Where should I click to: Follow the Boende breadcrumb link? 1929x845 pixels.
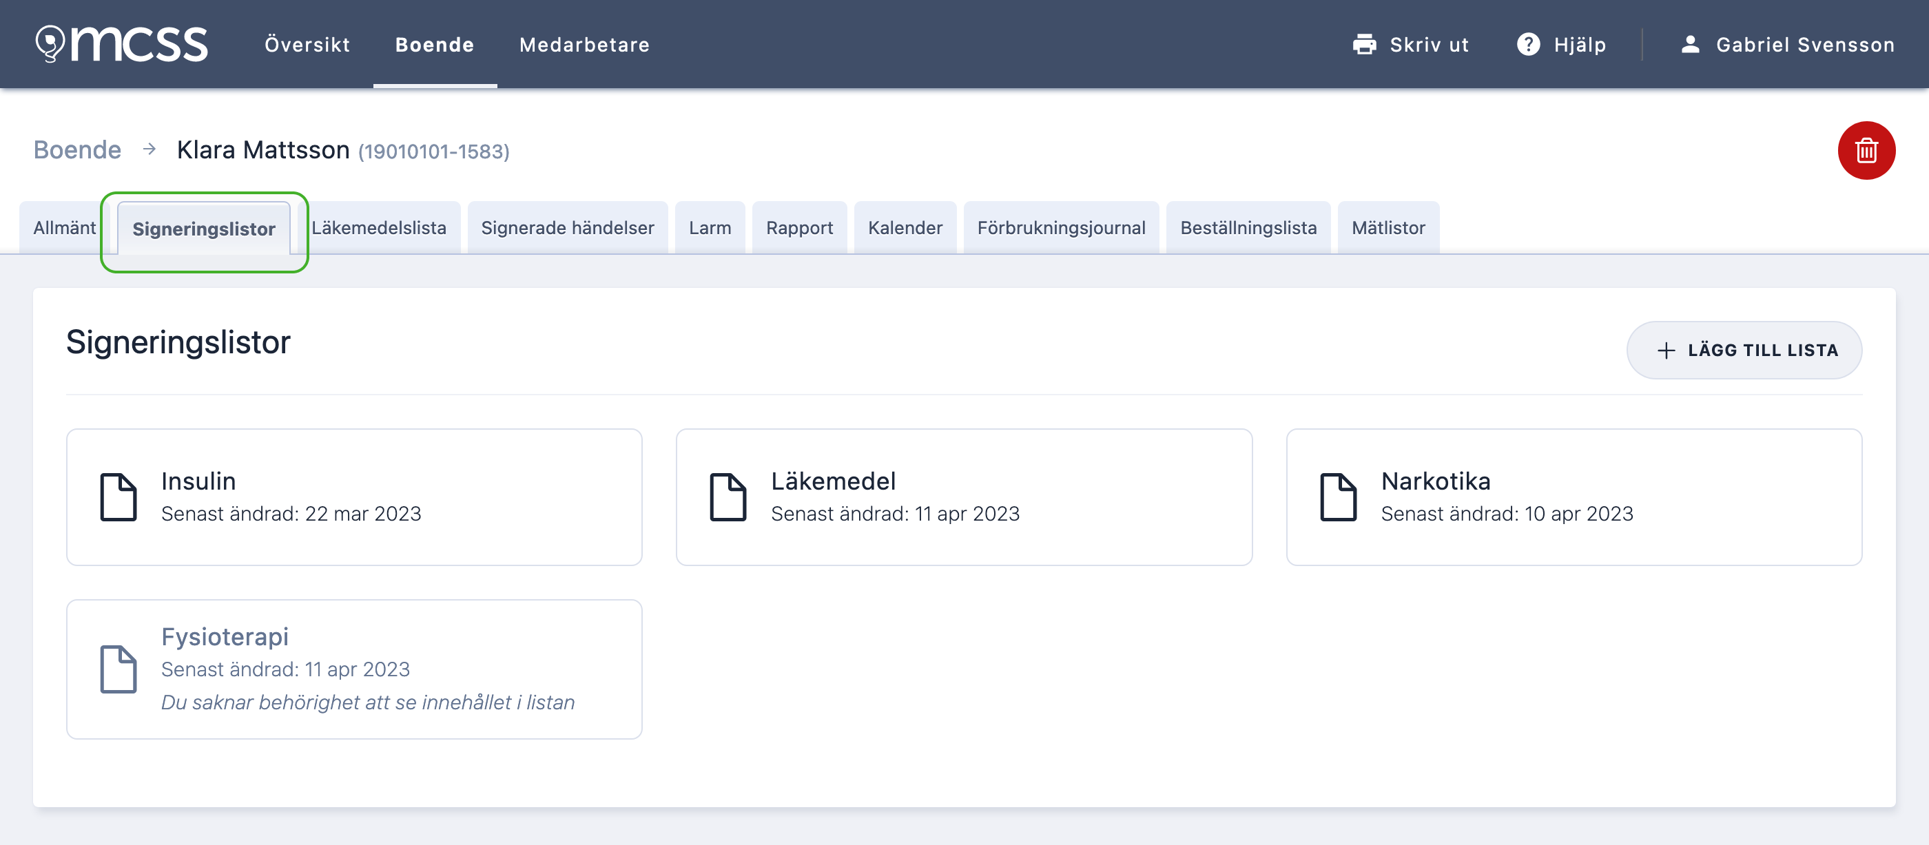(x=76, y=149)
